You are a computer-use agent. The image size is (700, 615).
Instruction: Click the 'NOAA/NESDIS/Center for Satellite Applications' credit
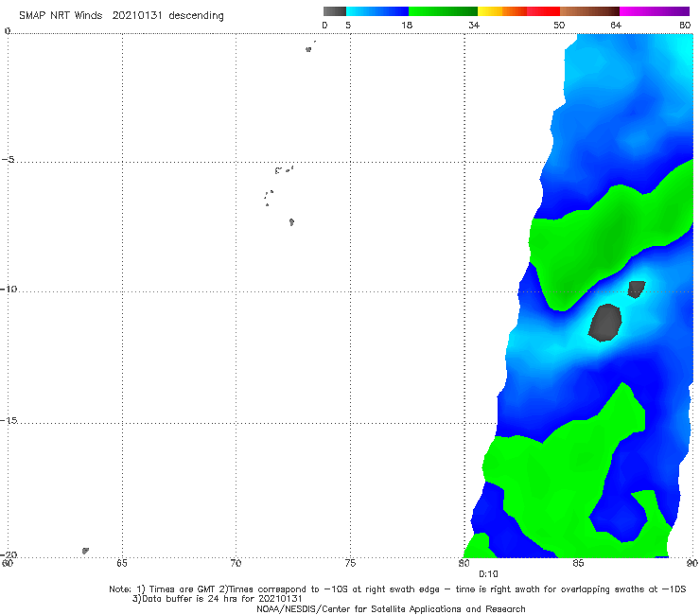pyautogui.click(x=391, y=608)
